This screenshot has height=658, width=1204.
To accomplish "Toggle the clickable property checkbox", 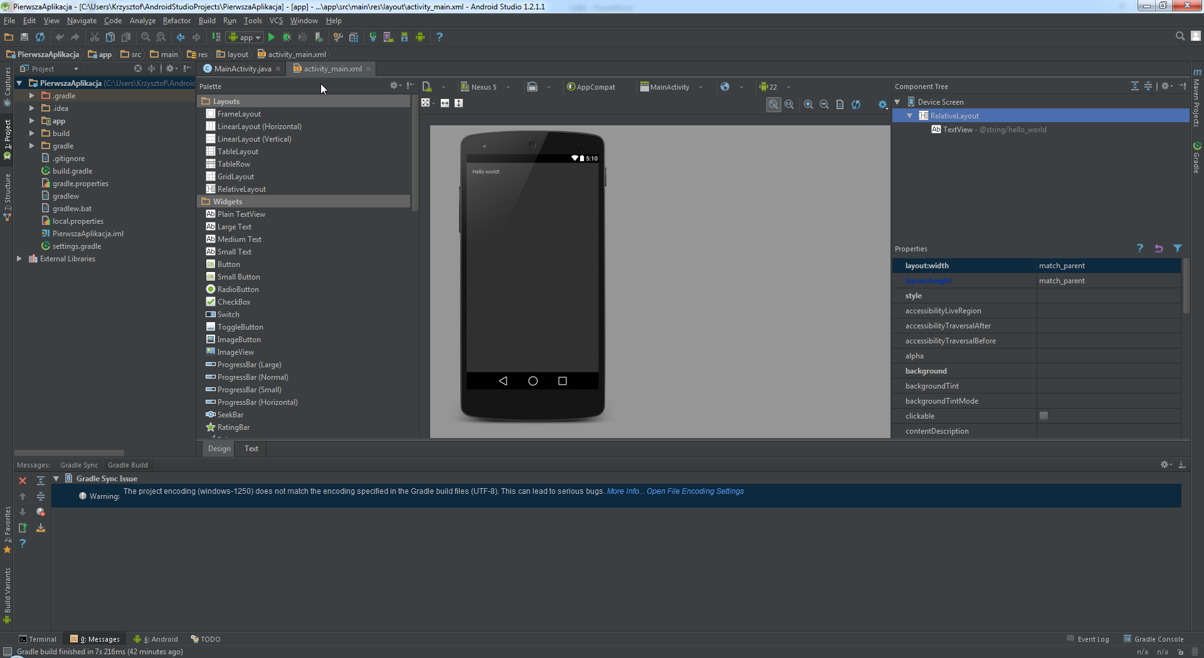I will (x=1043, y=415).
